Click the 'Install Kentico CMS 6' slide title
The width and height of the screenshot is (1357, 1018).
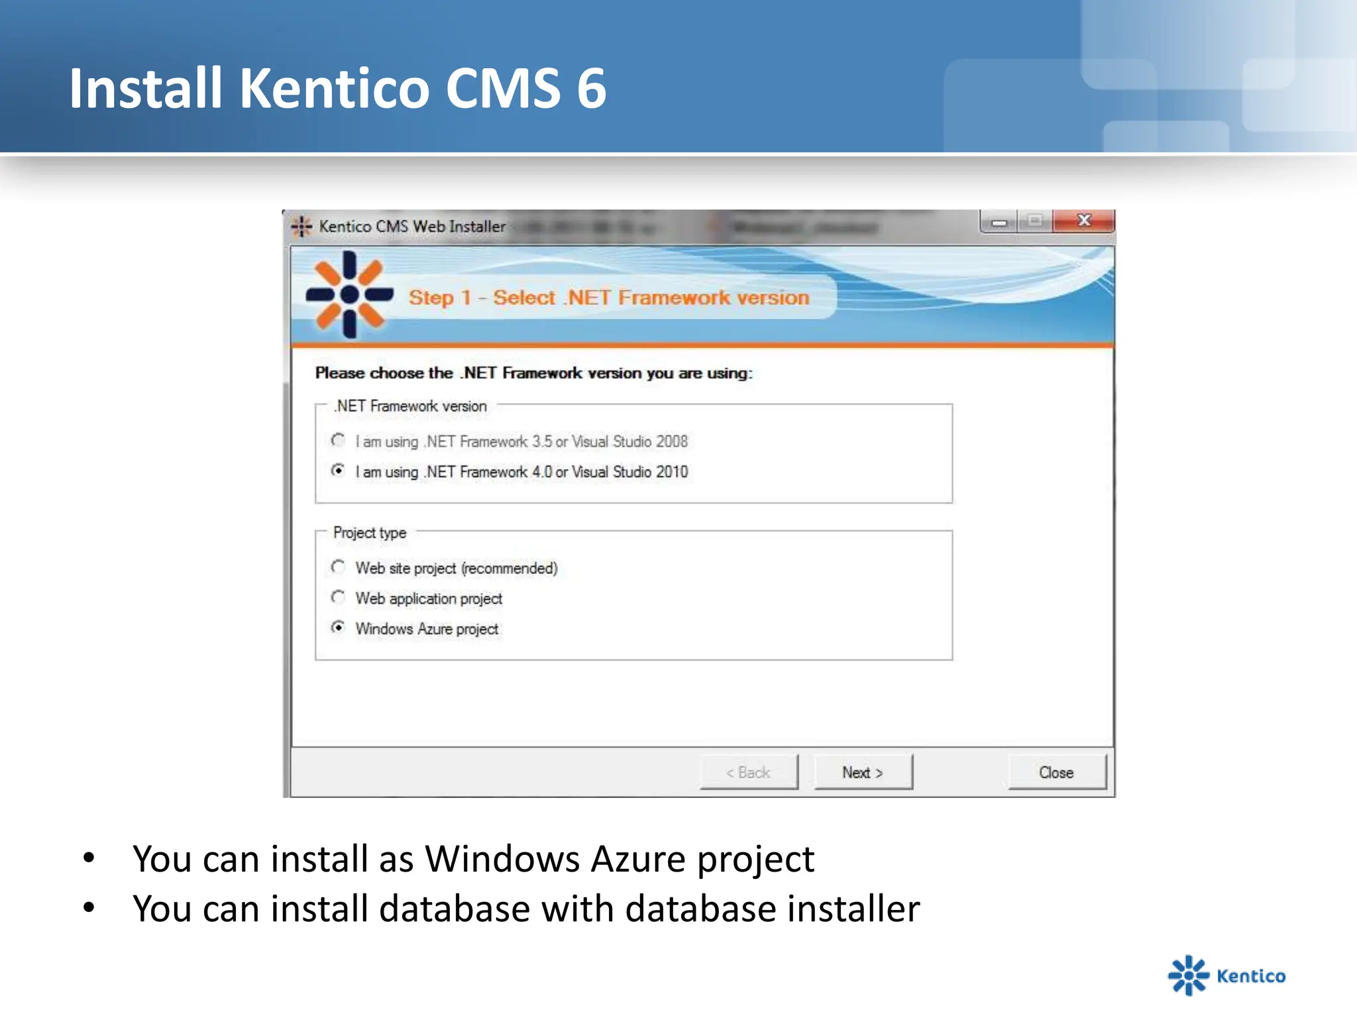[x=338, y=87]
